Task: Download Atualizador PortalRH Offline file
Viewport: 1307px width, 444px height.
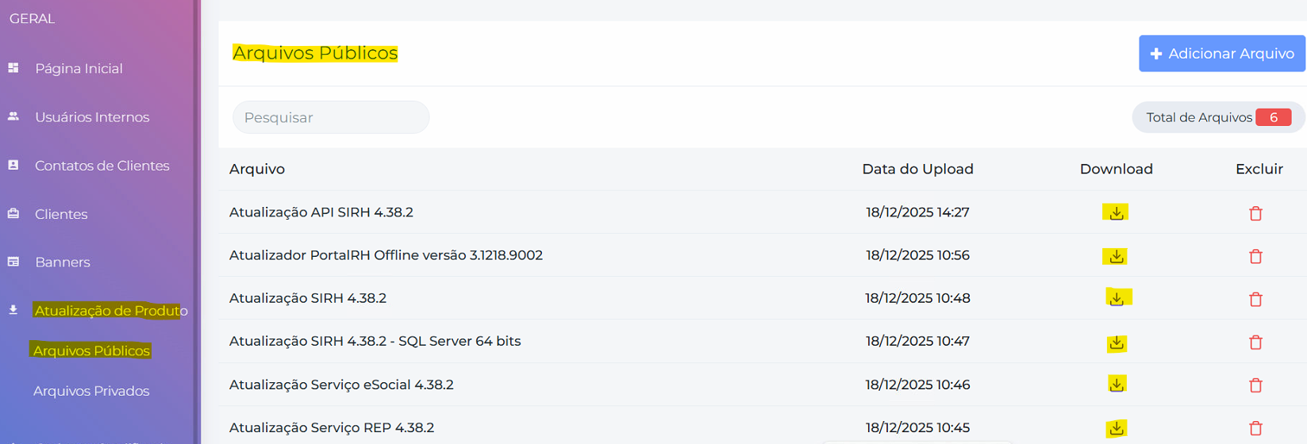Action: [x=1116, y=256]
